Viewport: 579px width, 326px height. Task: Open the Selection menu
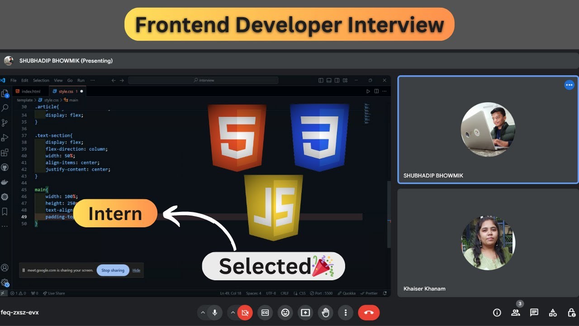point(41,80)
